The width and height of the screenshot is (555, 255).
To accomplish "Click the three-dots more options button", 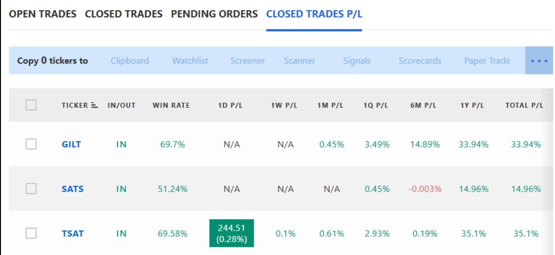I will pos(539,60).
